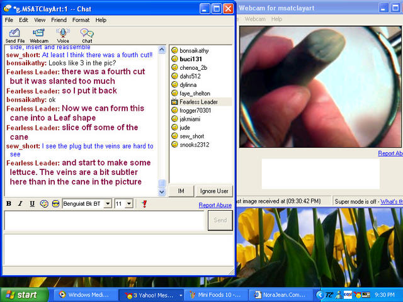The image size is (403, 302).
Task: Select user frogger70301 in the list
Action: tap(195, 111)
